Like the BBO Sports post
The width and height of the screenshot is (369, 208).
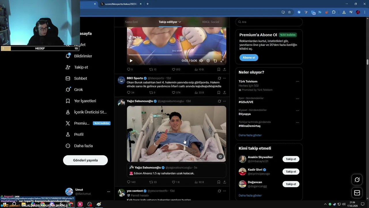(x=176, y=92)
